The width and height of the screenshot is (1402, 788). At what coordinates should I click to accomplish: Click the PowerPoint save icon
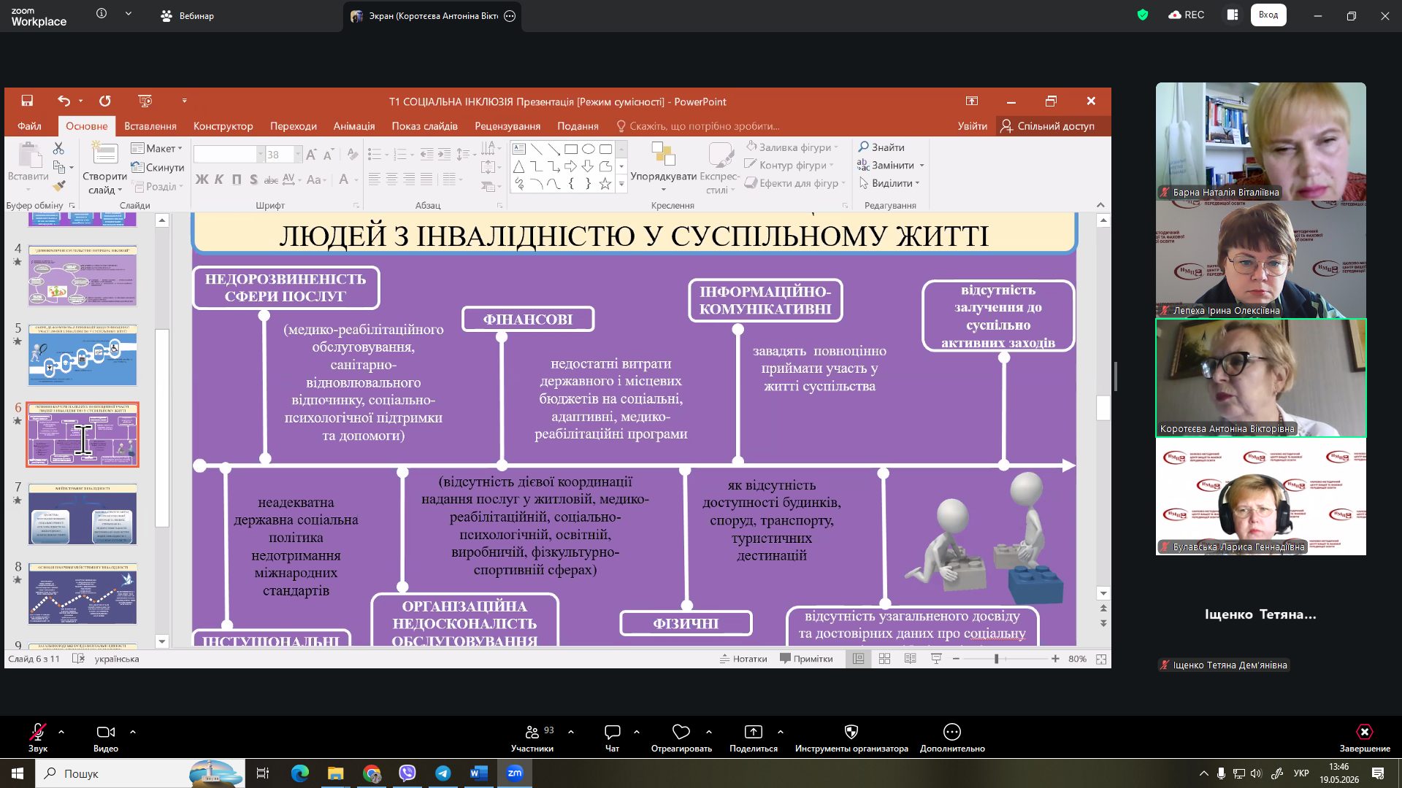27,101
